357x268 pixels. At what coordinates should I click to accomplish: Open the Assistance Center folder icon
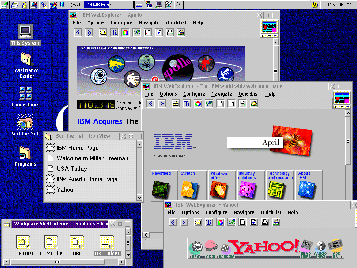(26, 65)
